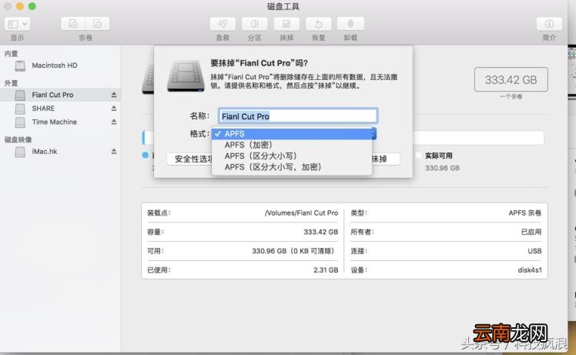Image resolution: width=576 pixels, height=355 pixels.
Task: Open the Info (简介) toolbar icon
Action: (x=549, y=24)
